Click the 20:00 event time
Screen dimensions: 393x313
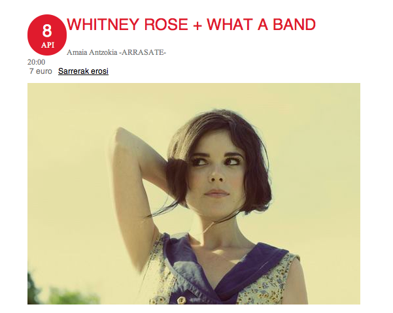37,62
